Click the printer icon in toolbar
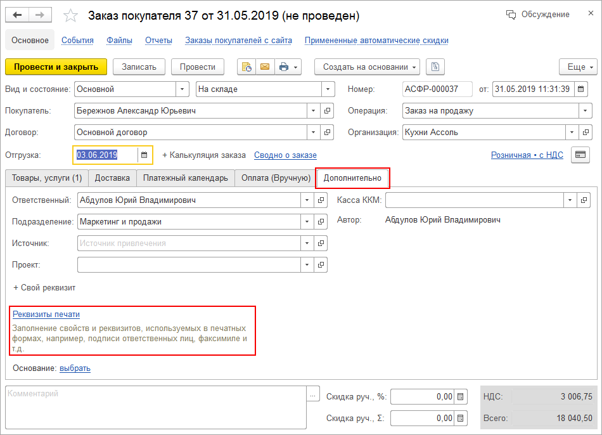Image resolution: width=602 pixels, height=435 pixels. [x=283, y=67]
